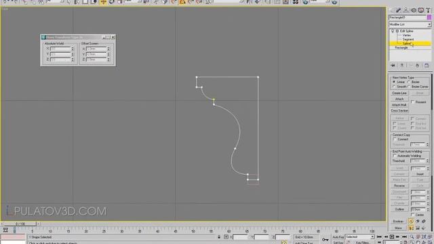434x244 pixels.
Task: Collapse the Edit Spline stack entry
Action: [x=397, y=31]
